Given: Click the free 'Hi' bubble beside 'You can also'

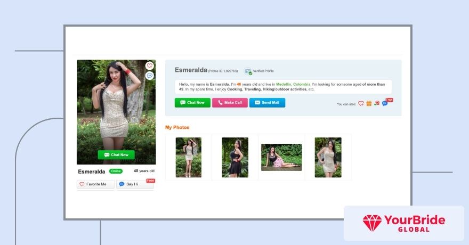Looking at the screenshot, I should (385, 103).
